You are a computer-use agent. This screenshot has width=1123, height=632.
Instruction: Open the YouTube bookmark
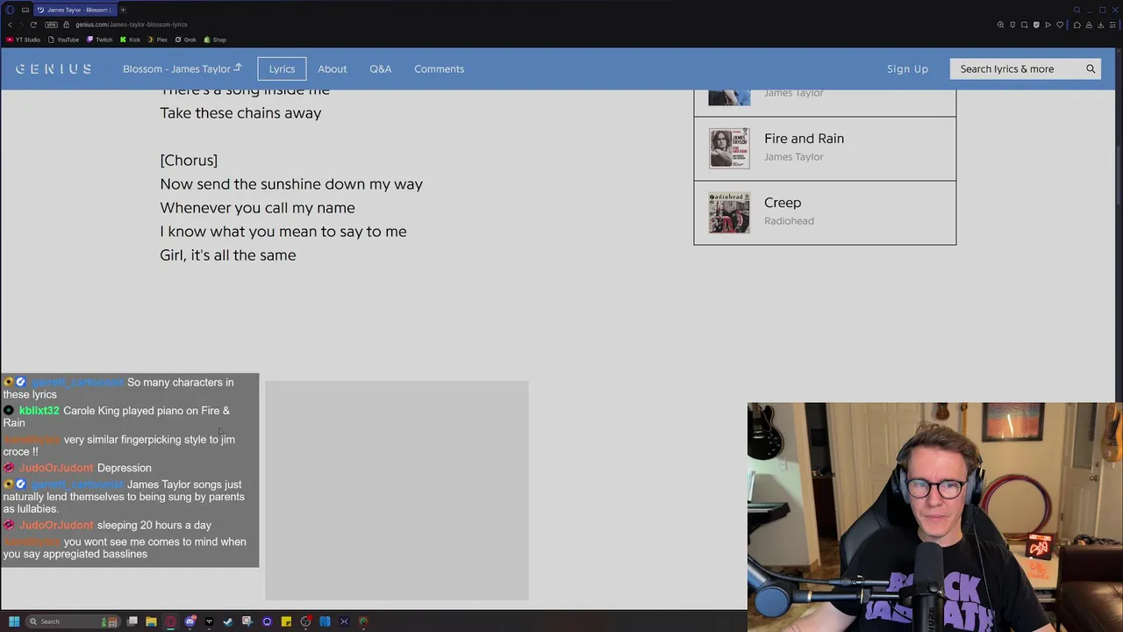click(x=63, y=39)
